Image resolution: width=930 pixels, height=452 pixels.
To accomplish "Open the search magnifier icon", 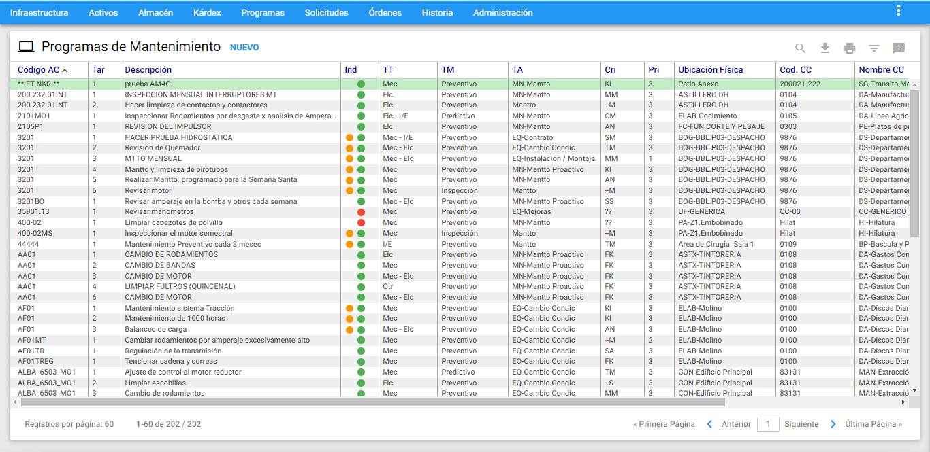I will (801, 48).
